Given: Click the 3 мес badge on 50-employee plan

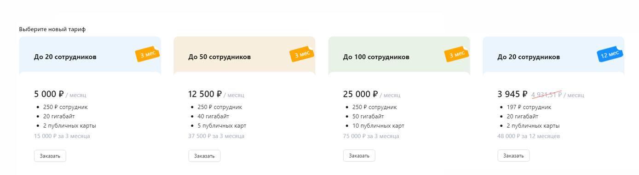Looking at the screenshot, I should [x=302, y=54].
